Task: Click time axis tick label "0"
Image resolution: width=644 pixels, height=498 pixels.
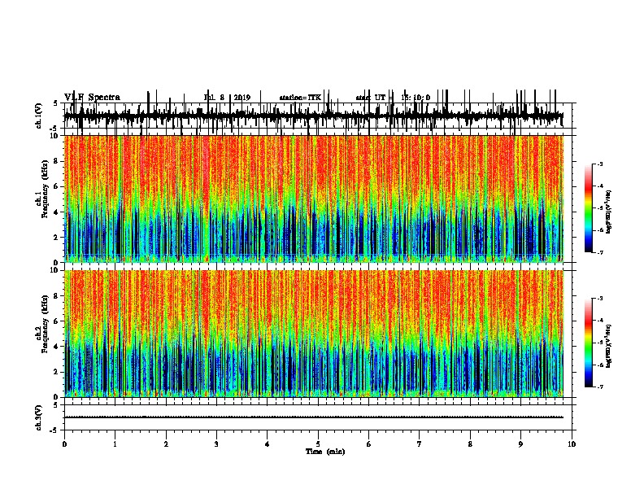Action: (64, 444)
